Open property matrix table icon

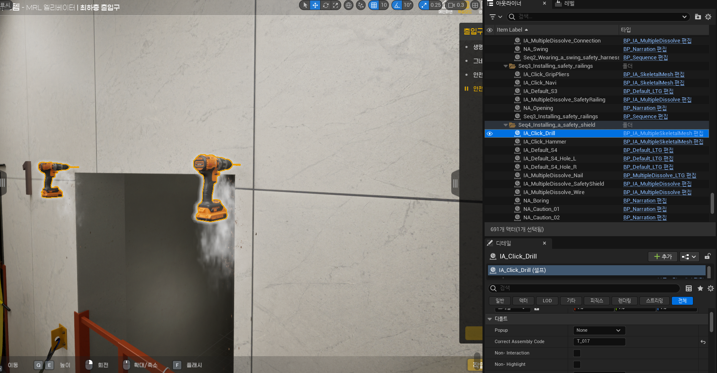coord(689,288)
